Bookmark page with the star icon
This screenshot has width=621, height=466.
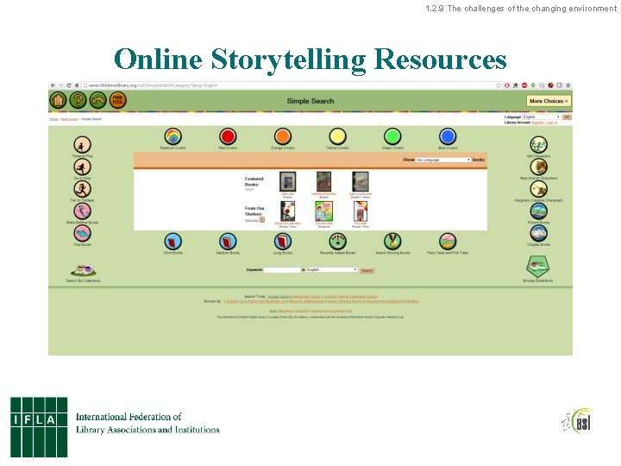click(x=499, y=85)
